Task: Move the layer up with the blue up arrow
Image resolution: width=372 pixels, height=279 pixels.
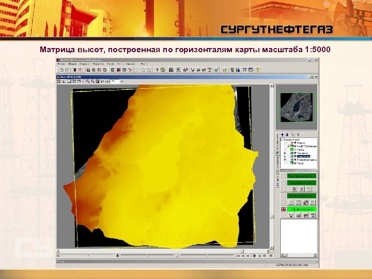Action: [x=282, y=135]
